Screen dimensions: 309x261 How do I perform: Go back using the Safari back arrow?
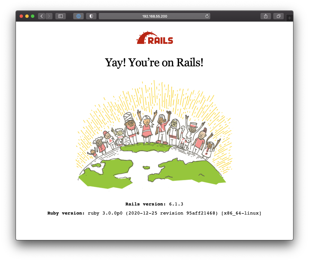(42, 16)
